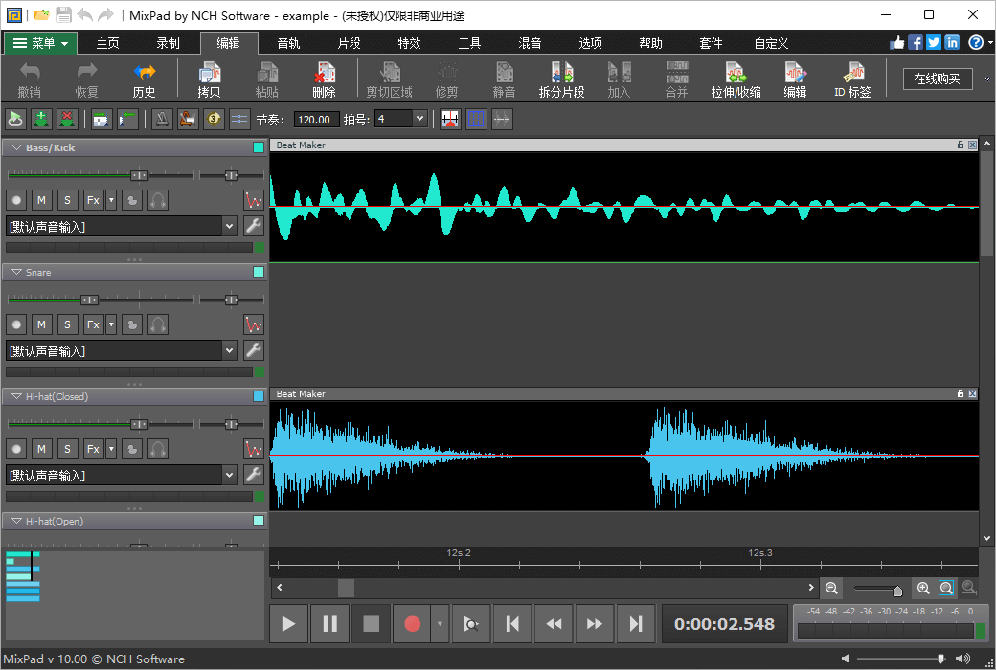The image size is (996, 670).
Task: Open input dropdown on Bass/Kick track
Action: pos(229,226)
